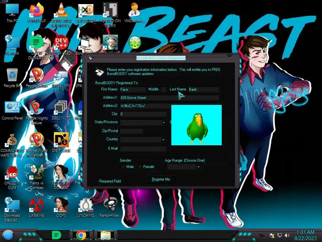
Task: Open the Download Black Ali network shortcut
Action: [12, 210]
